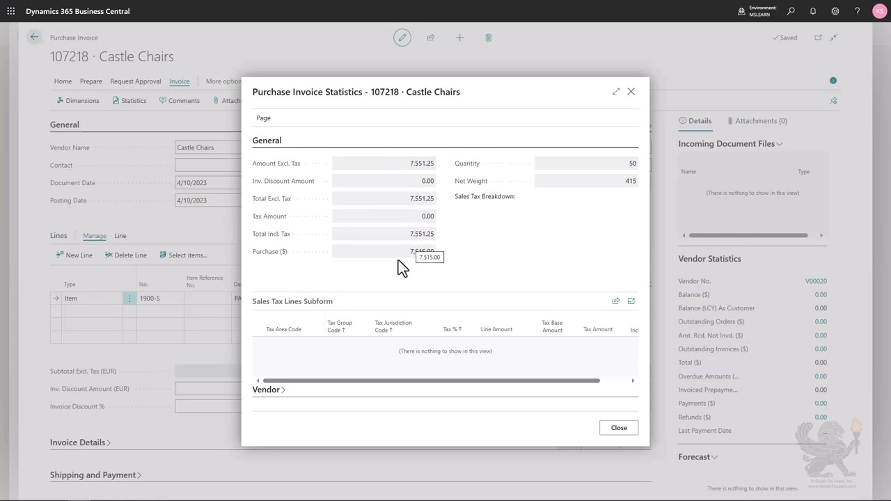
Task: Sort by Tax Group Code column
Action: [x=340, y=326]
